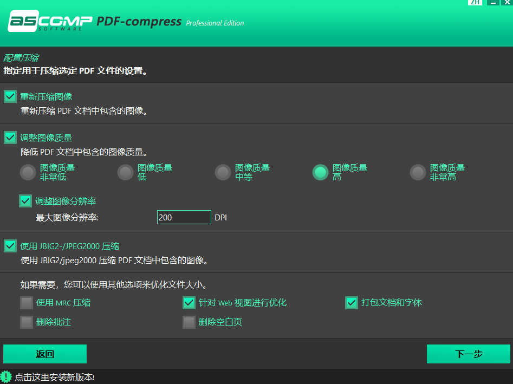513x384 pixels.
Task: Enable the 删除批注 checkbox
Action: point(27,322)
